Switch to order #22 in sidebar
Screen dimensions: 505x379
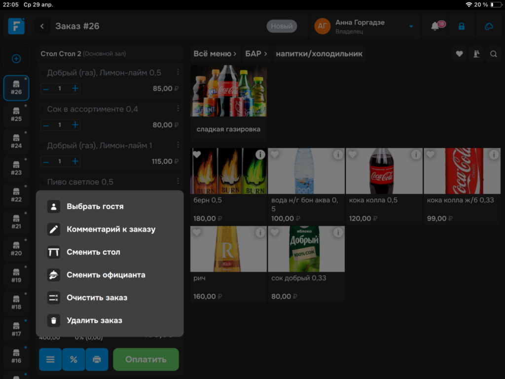point(16,195)
